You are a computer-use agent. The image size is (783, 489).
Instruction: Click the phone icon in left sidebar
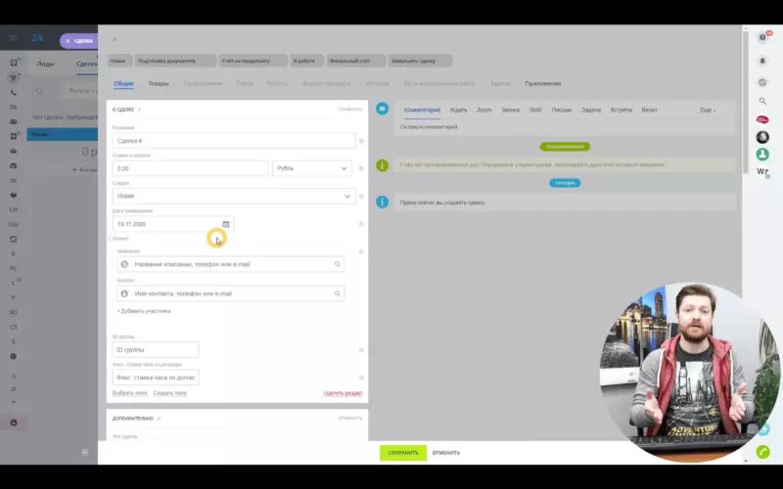[x=14, y=93]
